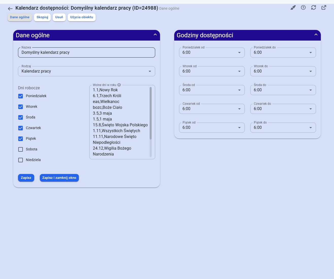Toggle the Środa checkbox
This screenshot has width=334, height=279.
coord(21,117)
